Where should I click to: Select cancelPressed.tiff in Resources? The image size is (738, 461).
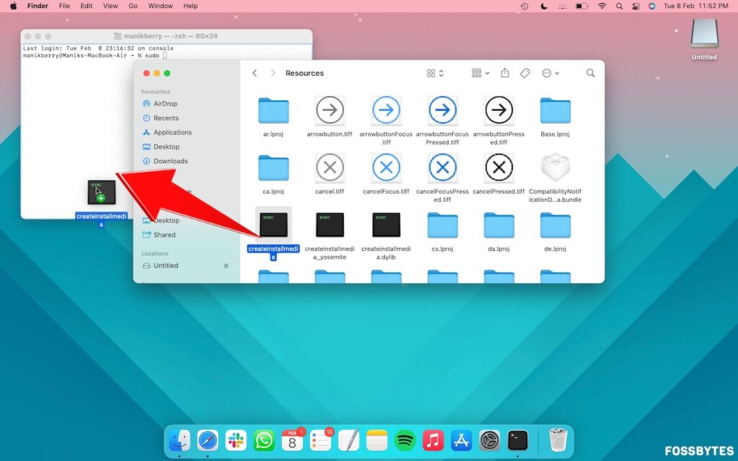(498, 167)
